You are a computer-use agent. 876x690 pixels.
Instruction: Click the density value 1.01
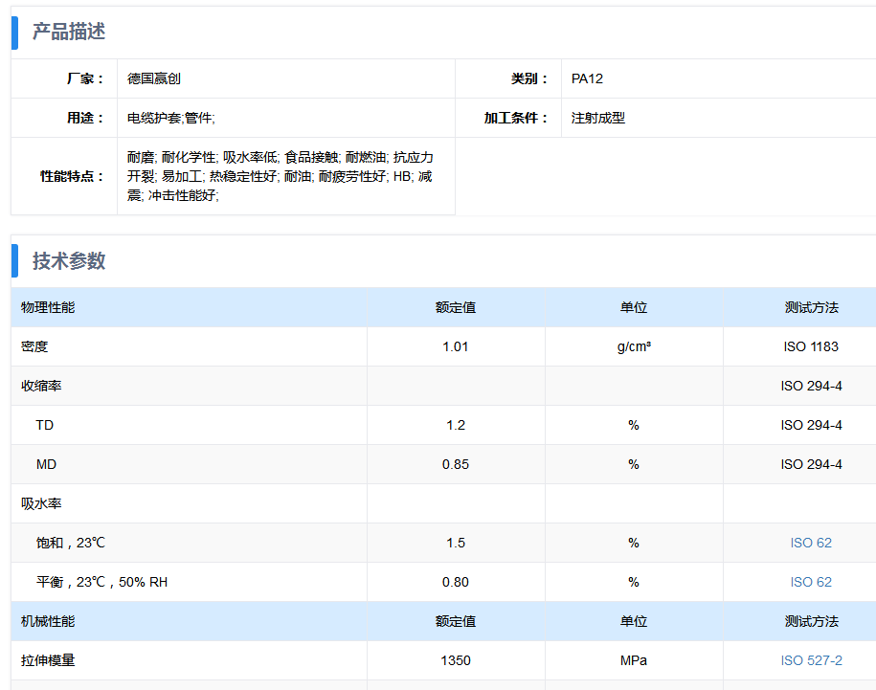pyautogui.click(x=456, y=346)
